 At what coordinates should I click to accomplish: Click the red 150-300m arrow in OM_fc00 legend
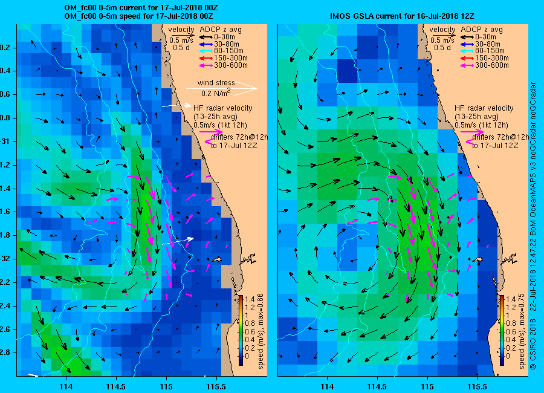(x=206, y=58)
